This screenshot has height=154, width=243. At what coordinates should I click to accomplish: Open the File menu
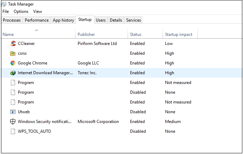tap(6, 11)
